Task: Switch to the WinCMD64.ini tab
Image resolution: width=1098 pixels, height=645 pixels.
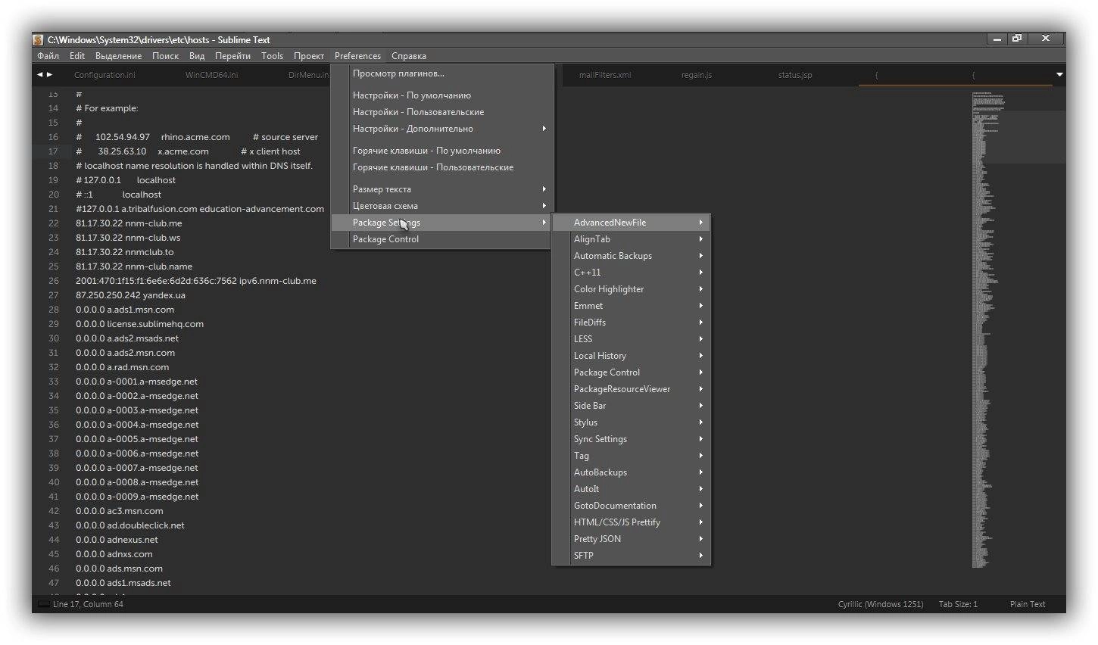Action: (x=211, y=75)
